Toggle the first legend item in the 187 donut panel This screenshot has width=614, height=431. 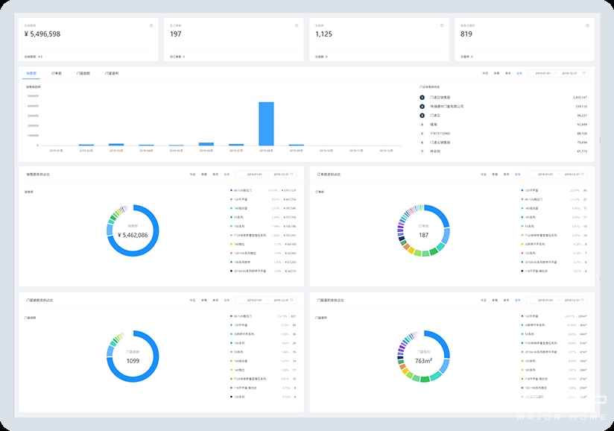pyautogui.click(x=523, y=191)
